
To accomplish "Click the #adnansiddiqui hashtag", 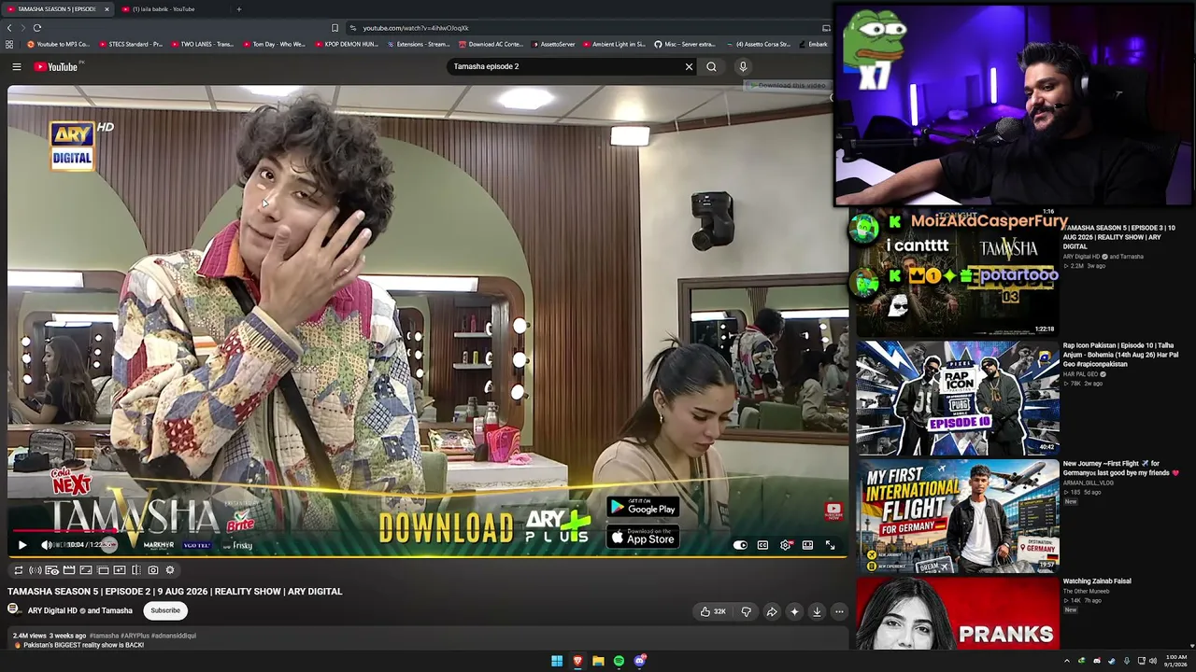I will pyautogui.click(x=174, y=636).
